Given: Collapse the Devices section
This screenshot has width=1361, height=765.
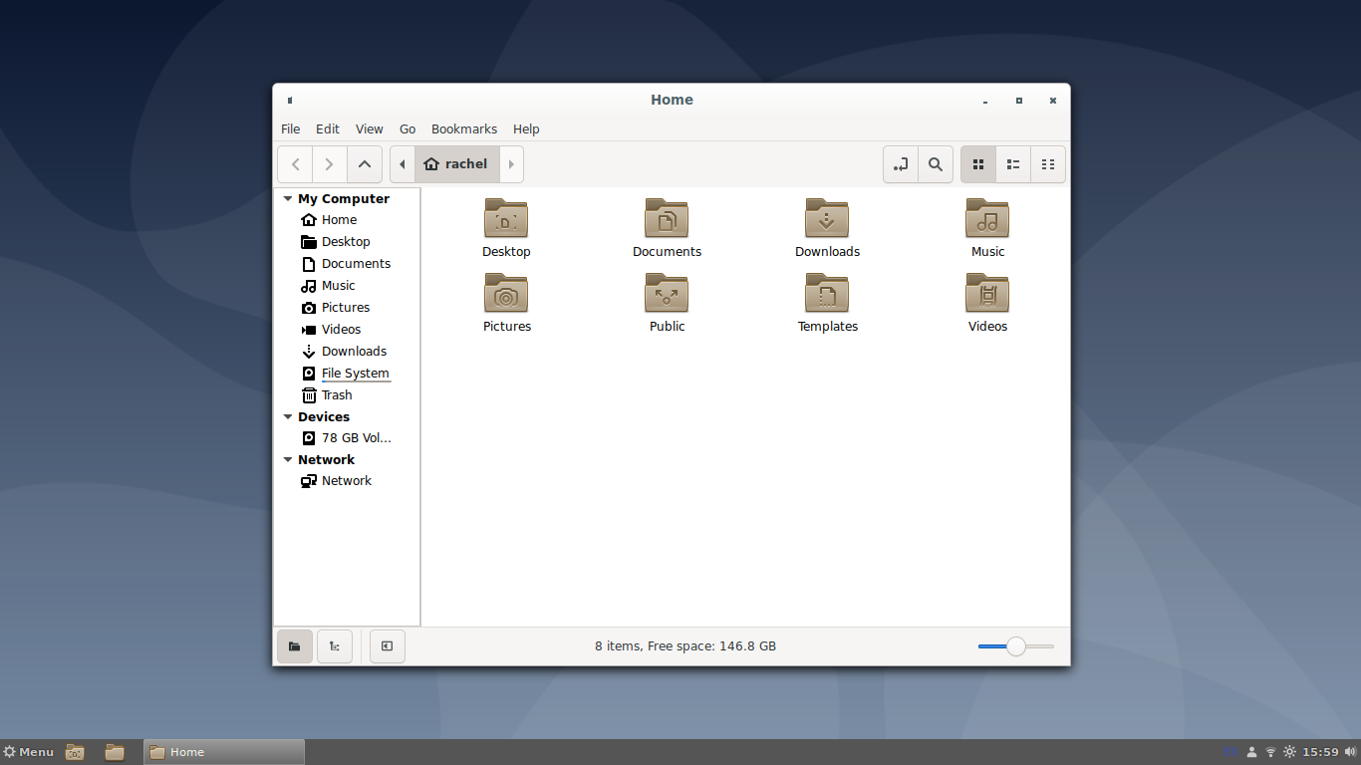Looking at the screenshot, I should [x=288, y=417].
